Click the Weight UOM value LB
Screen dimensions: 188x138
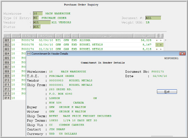[148, 22]
